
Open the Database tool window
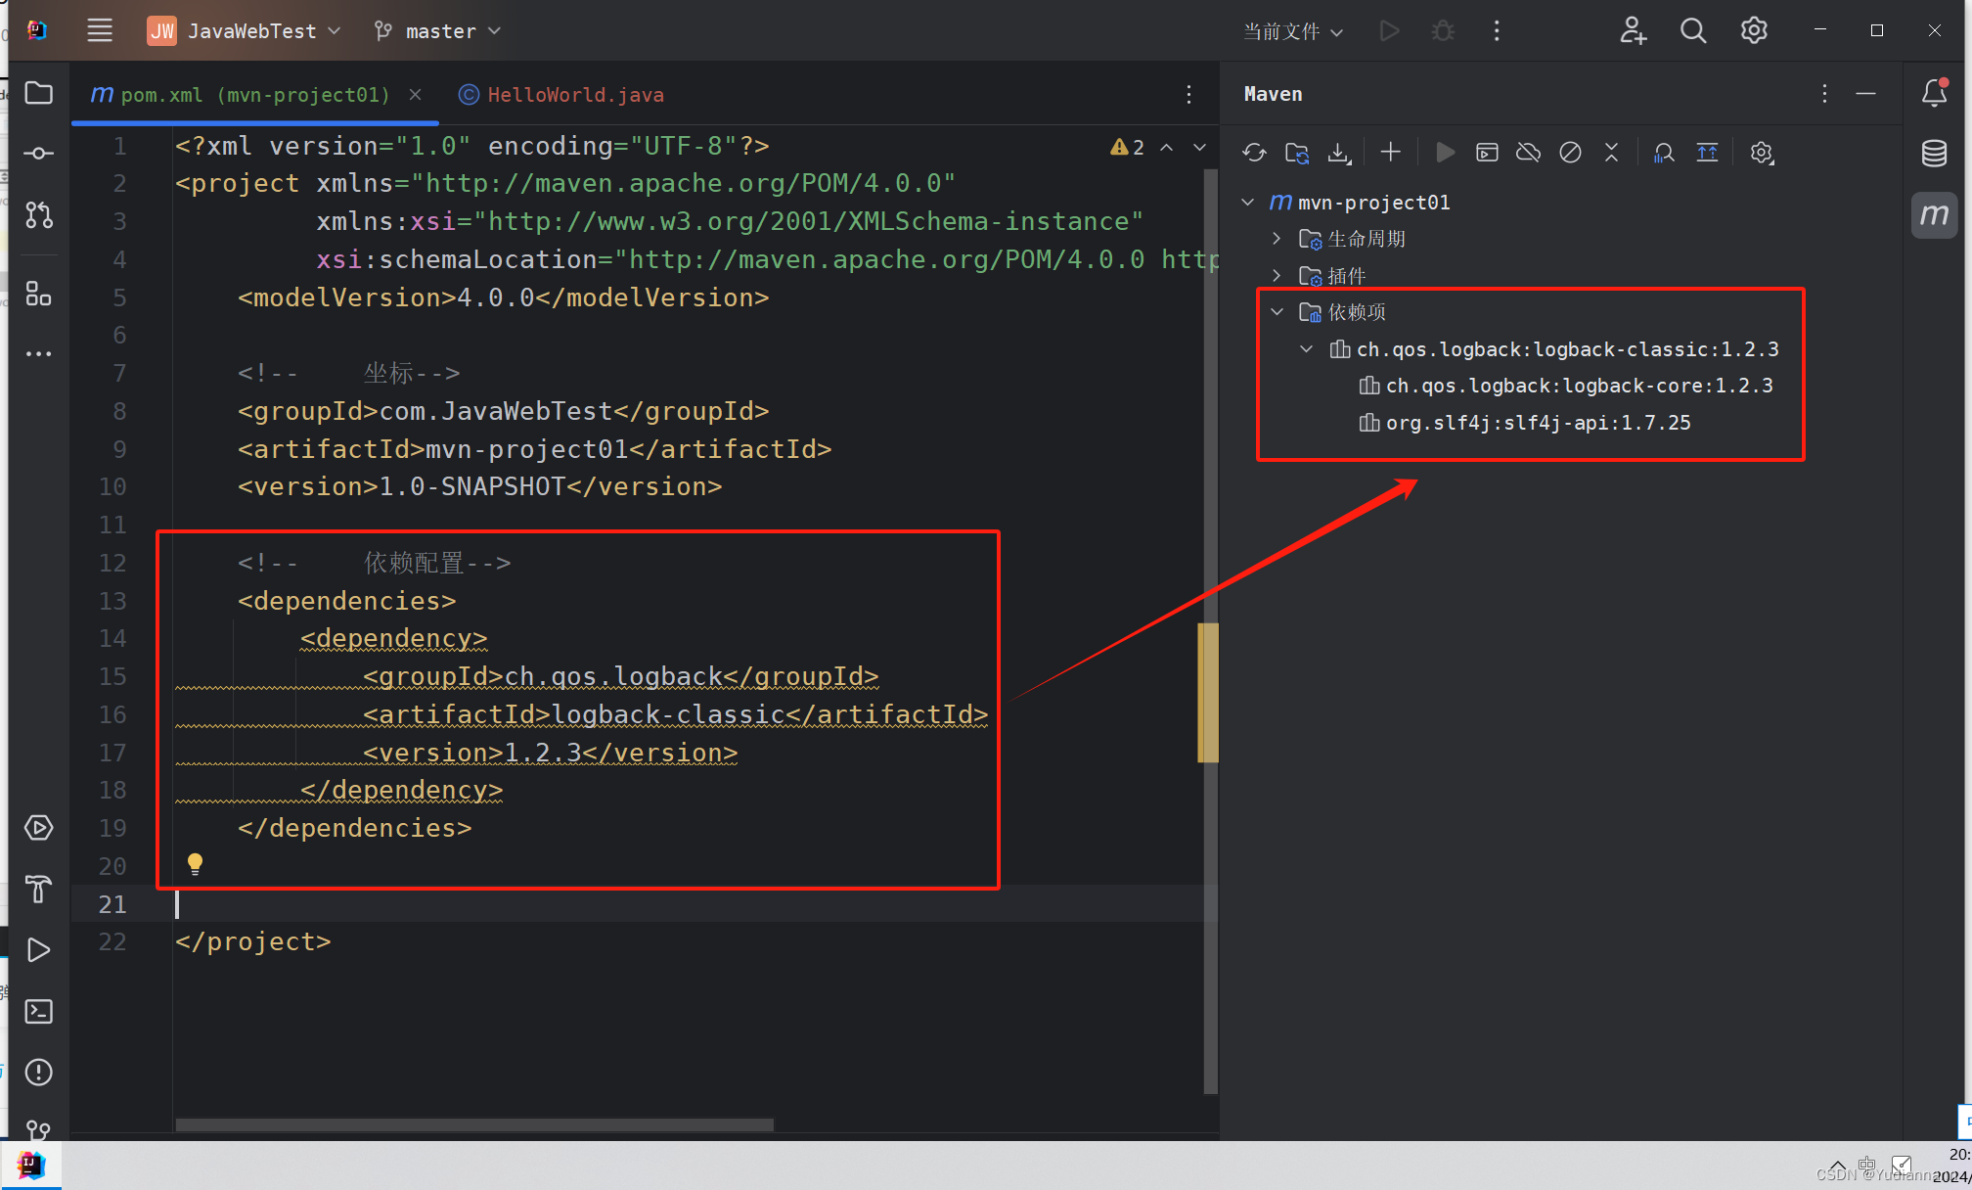click(x=1934, y=153)
